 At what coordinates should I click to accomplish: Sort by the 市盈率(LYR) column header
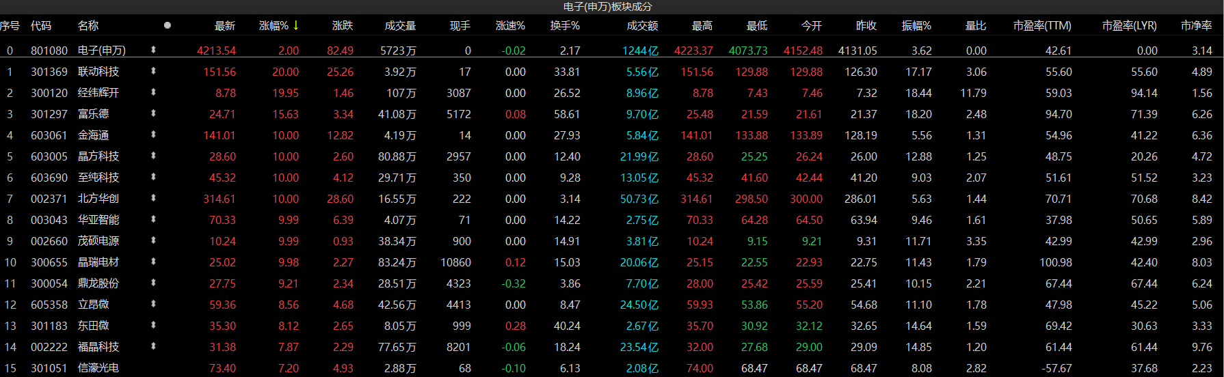pyautogui.click(x=1130, y=25)
